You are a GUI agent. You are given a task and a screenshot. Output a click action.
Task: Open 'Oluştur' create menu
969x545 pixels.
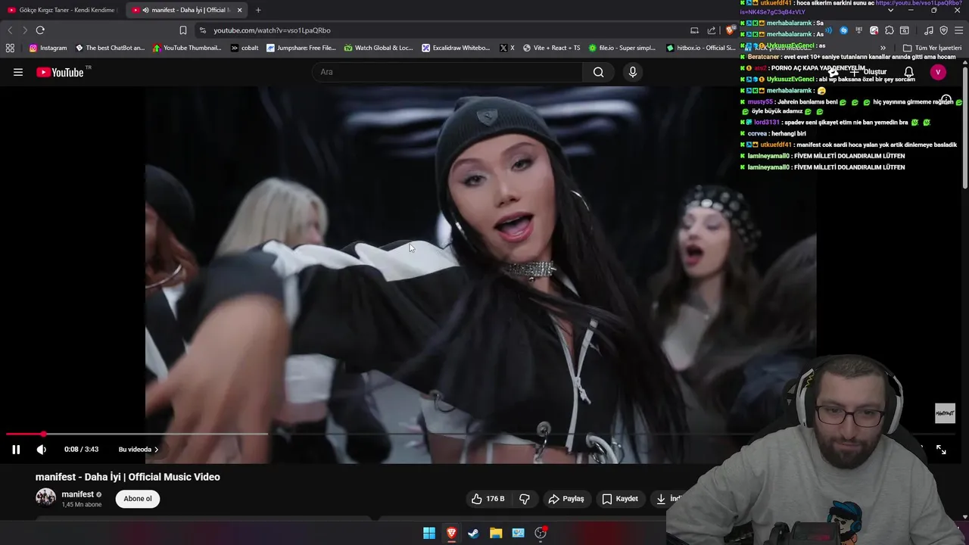[867, 72]
